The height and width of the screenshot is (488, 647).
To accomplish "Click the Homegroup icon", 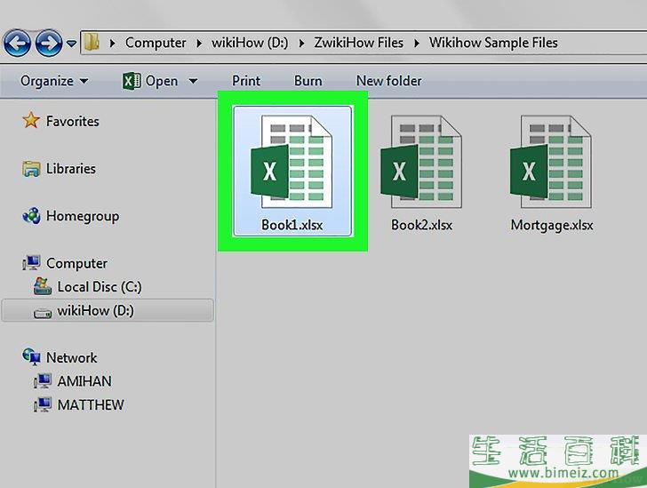I will (x=31, y=216).
